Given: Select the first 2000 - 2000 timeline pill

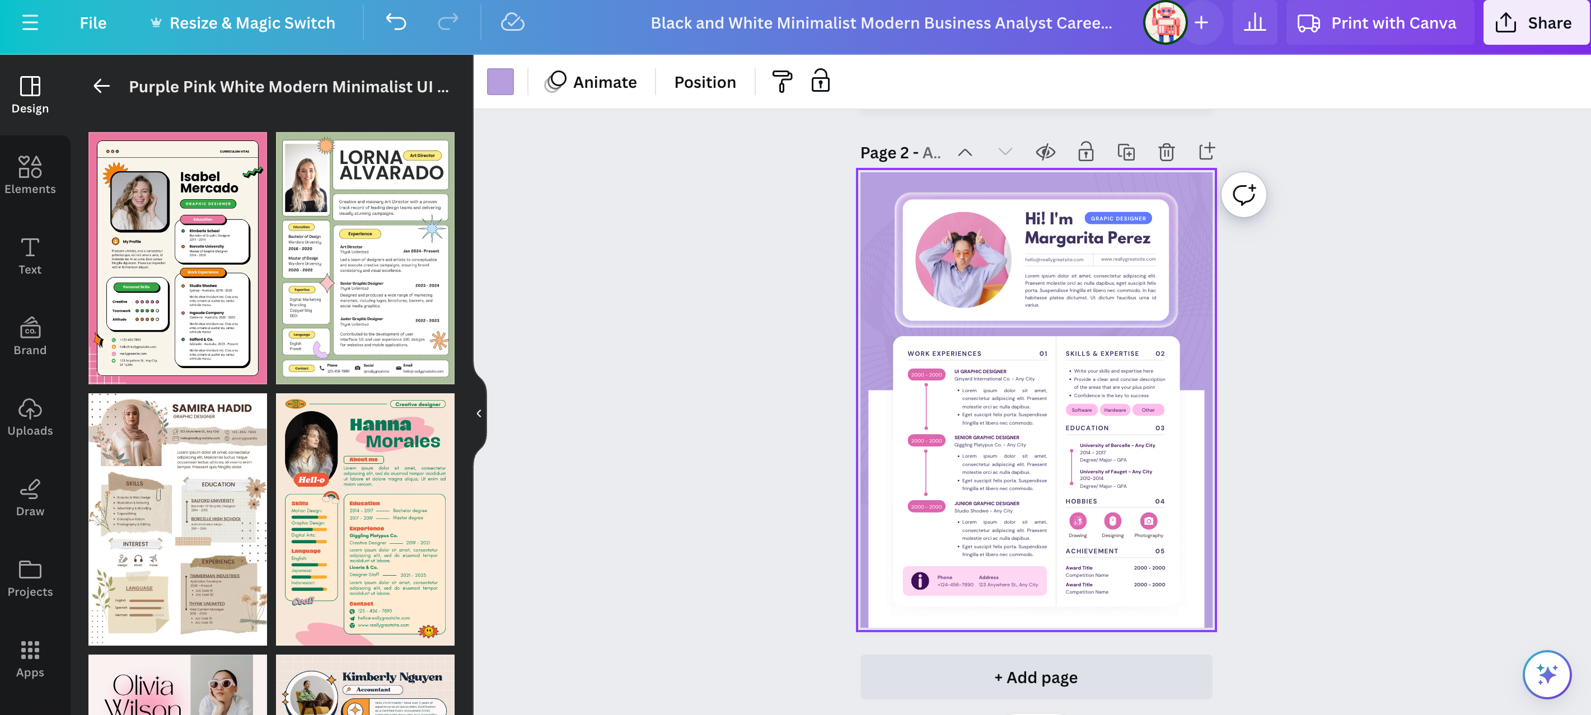Looking at the screenshot, I should [926, 374].
